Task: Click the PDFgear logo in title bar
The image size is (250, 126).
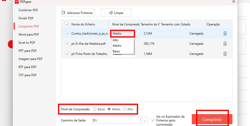Action: [17, 2]
